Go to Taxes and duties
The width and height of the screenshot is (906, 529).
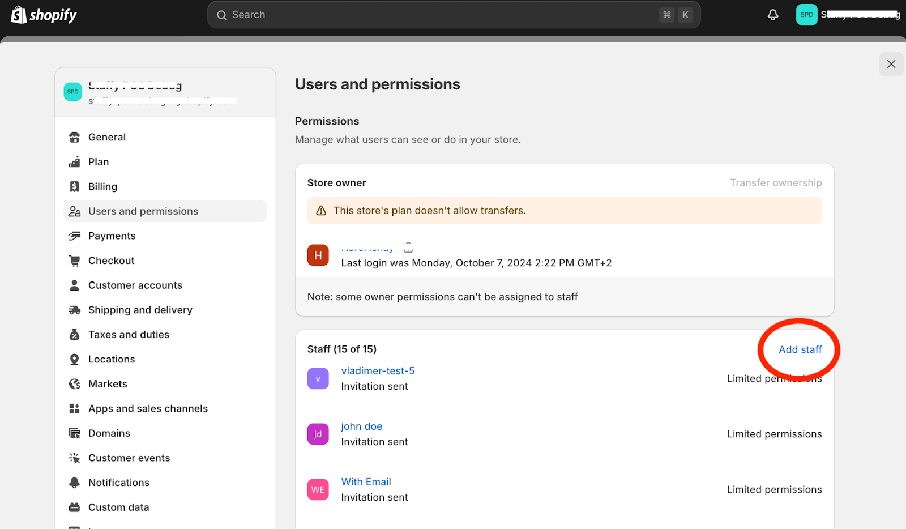165,335
